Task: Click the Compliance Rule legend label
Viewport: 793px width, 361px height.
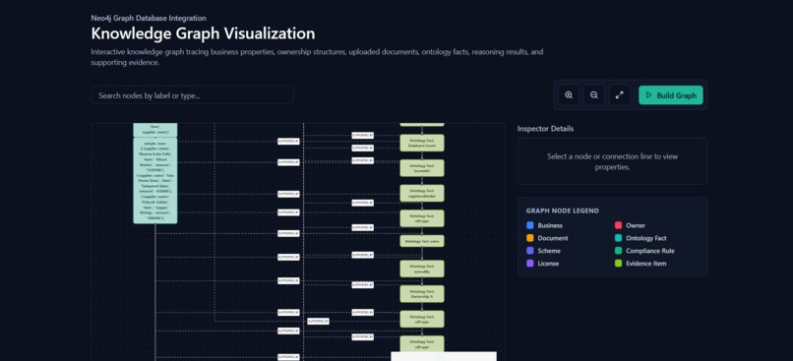Action: coord(650,251)
